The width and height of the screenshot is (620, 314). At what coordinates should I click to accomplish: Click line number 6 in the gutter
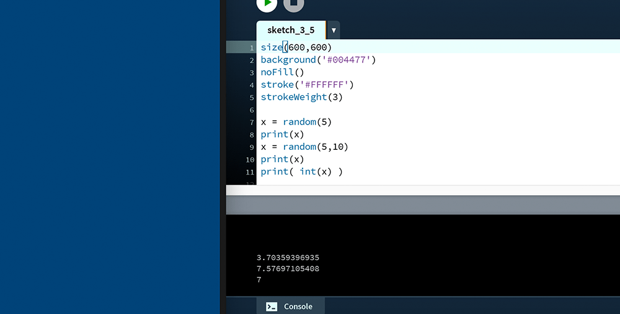point(252,110)
